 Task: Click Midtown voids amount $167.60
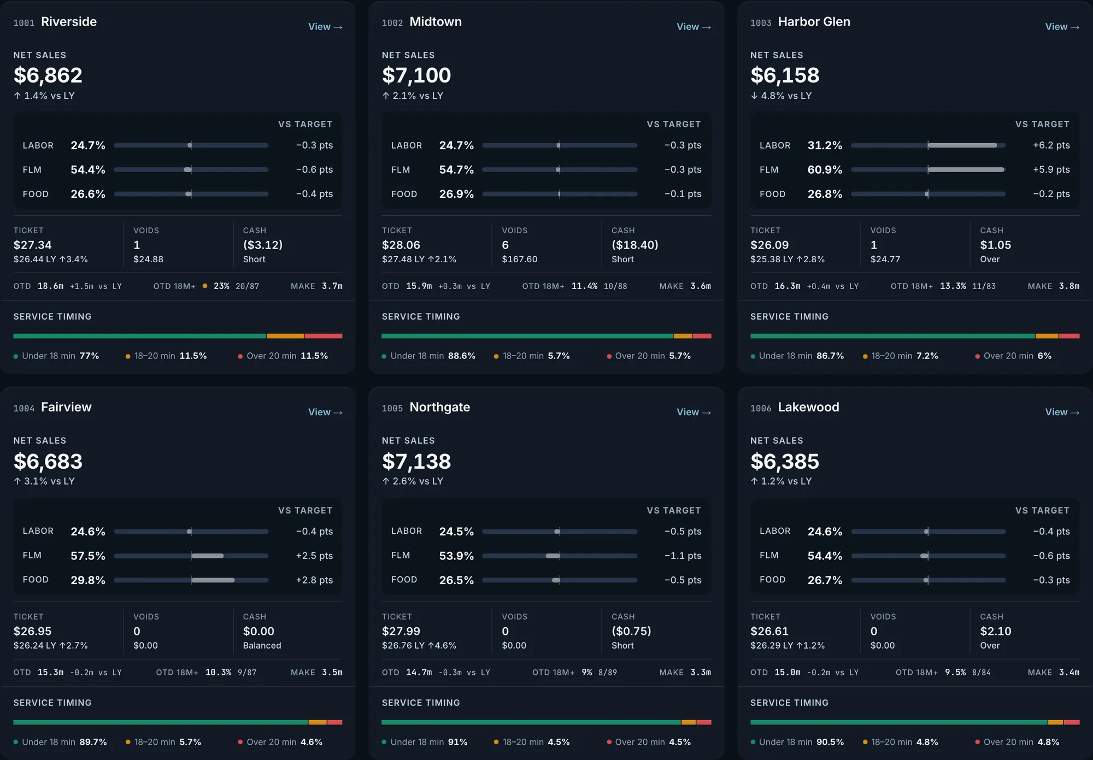point(520,259)
